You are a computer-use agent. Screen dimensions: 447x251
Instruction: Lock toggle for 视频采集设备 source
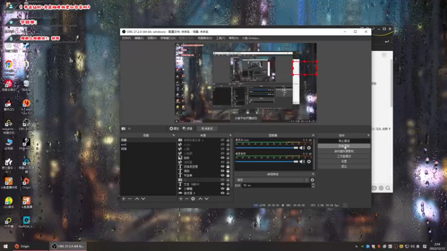pyautogui.click(x=228, y=140)
